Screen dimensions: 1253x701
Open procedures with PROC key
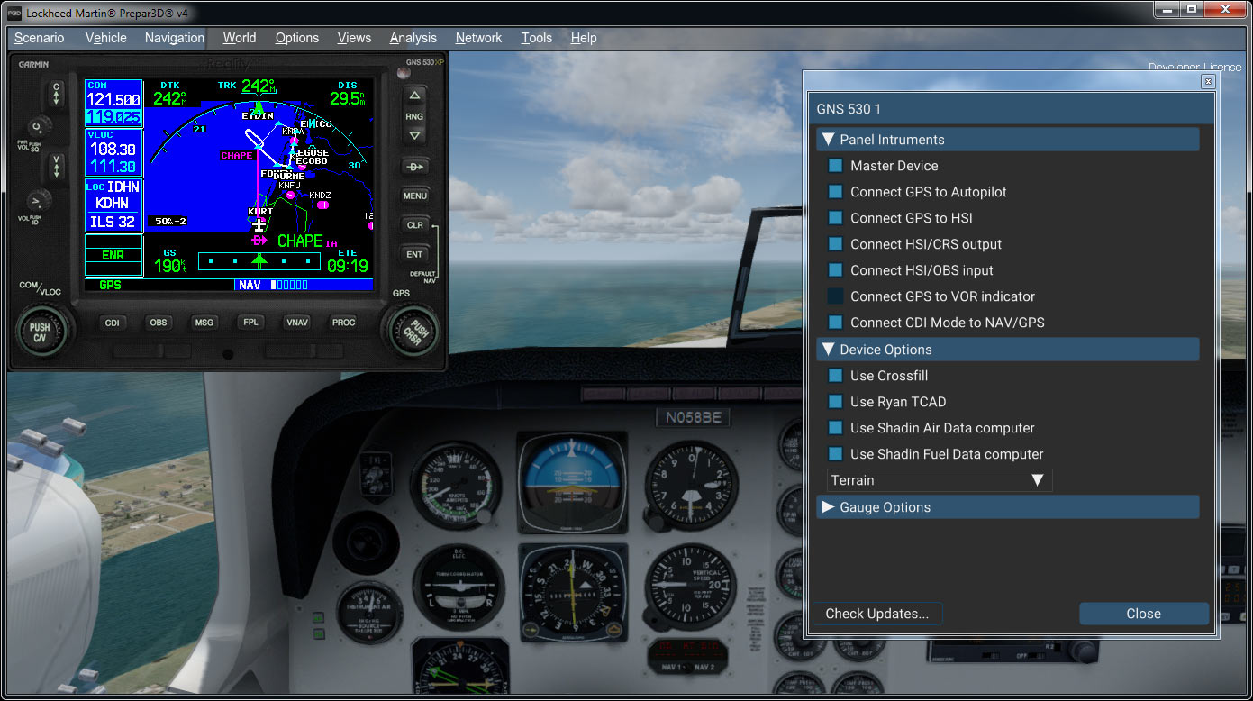click(x=343, y=323)
